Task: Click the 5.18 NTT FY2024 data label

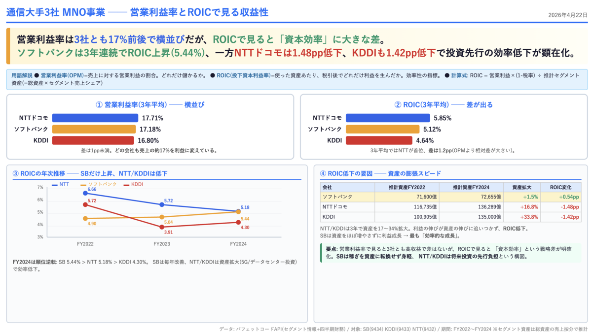Action: point(245,207)
